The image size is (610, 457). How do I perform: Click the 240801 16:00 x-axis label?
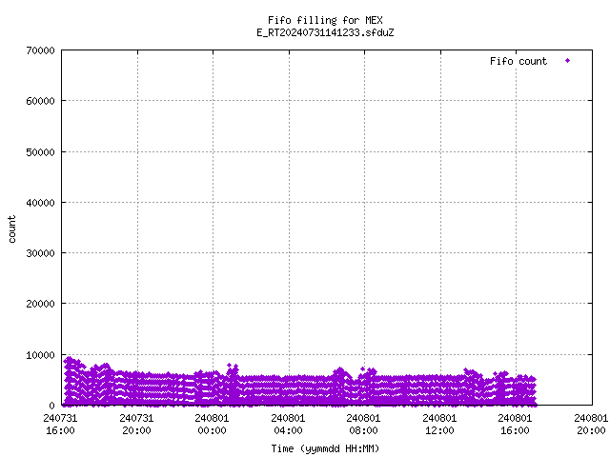coord(515,425)
